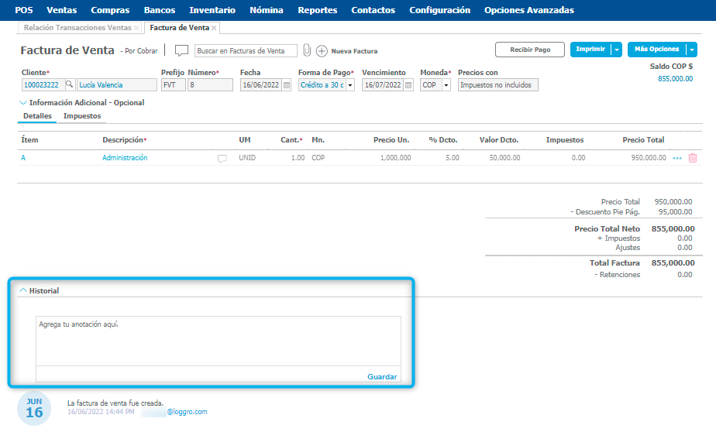Open the Vencimiento calendar picker icon
716x432 pixels.
click(x=408, y=85)
